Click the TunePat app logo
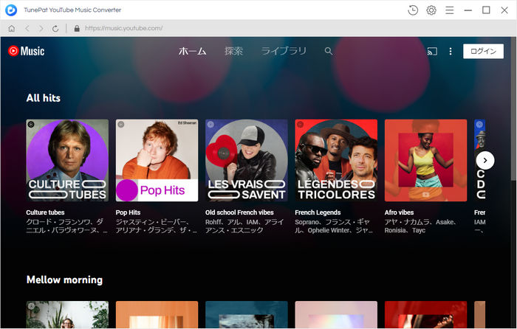The width and height of the screenshot is (517, 329). [x=11, y=10]
